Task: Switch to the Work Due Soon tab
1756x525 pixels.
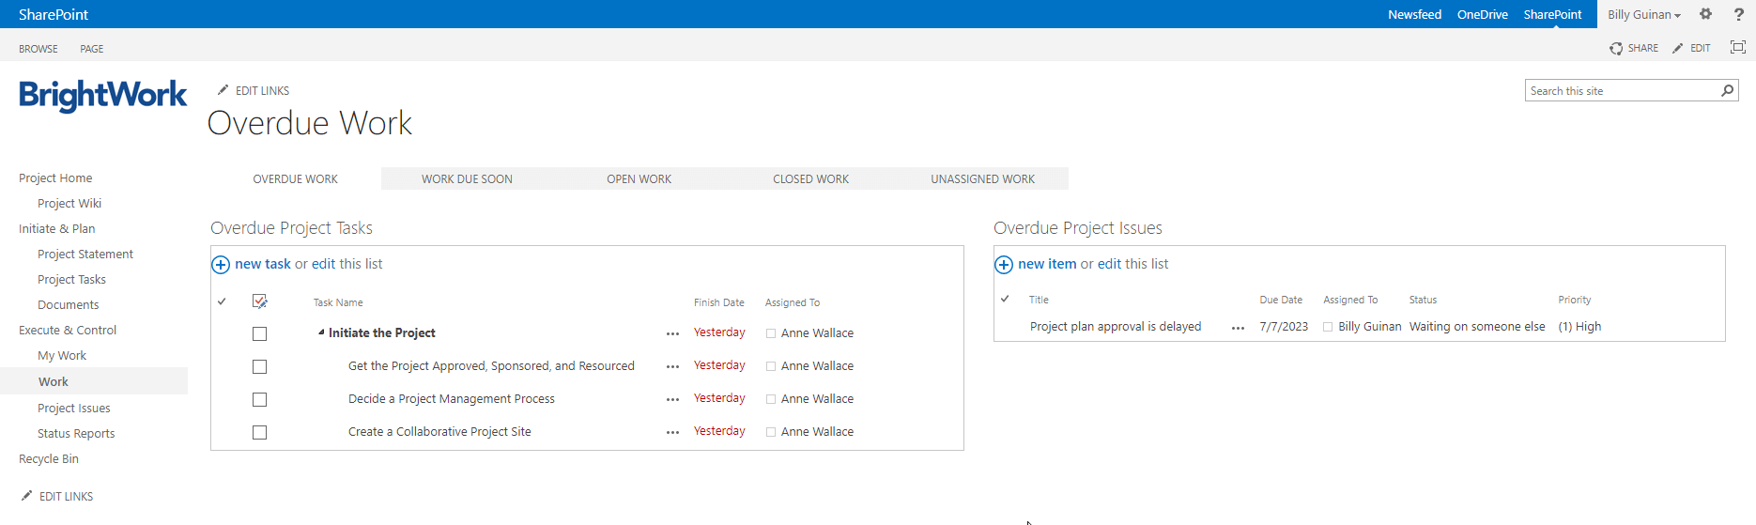Action: click(467, 179)
